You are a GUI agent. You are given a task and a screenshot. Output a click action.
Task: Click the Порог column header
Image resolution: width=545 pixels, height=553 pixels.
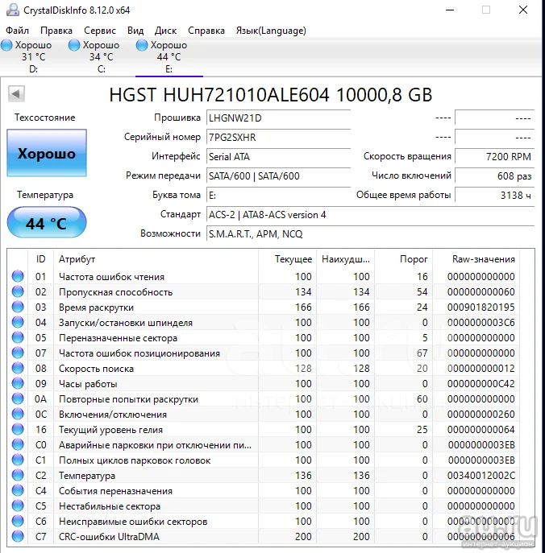click(x=403, y=259)
